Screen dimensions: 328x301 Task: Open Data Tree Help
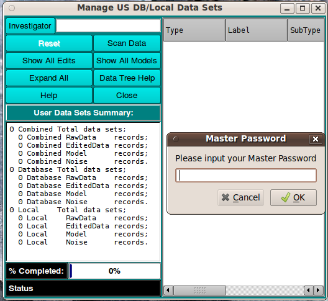point(127,78)
